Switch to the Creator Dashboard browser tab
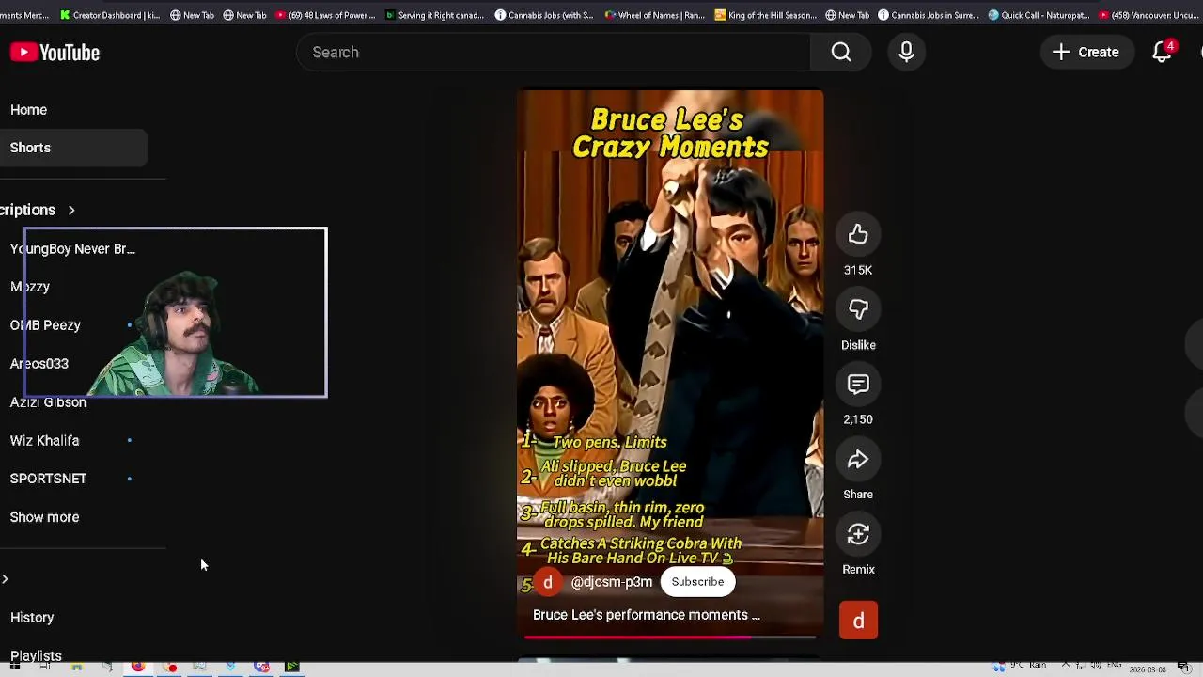This screenshot has height=677, width=1203. pyautogui.click(x=109, y=15)
